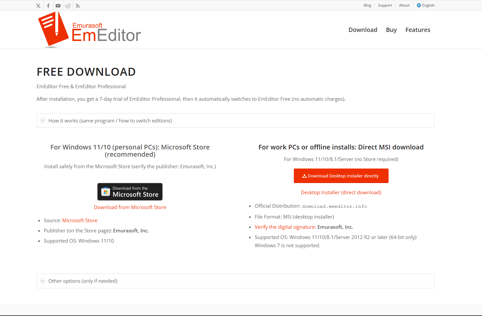Open the Facebook social icon
The height and width of the screenshot is (316, 482).
48,6
